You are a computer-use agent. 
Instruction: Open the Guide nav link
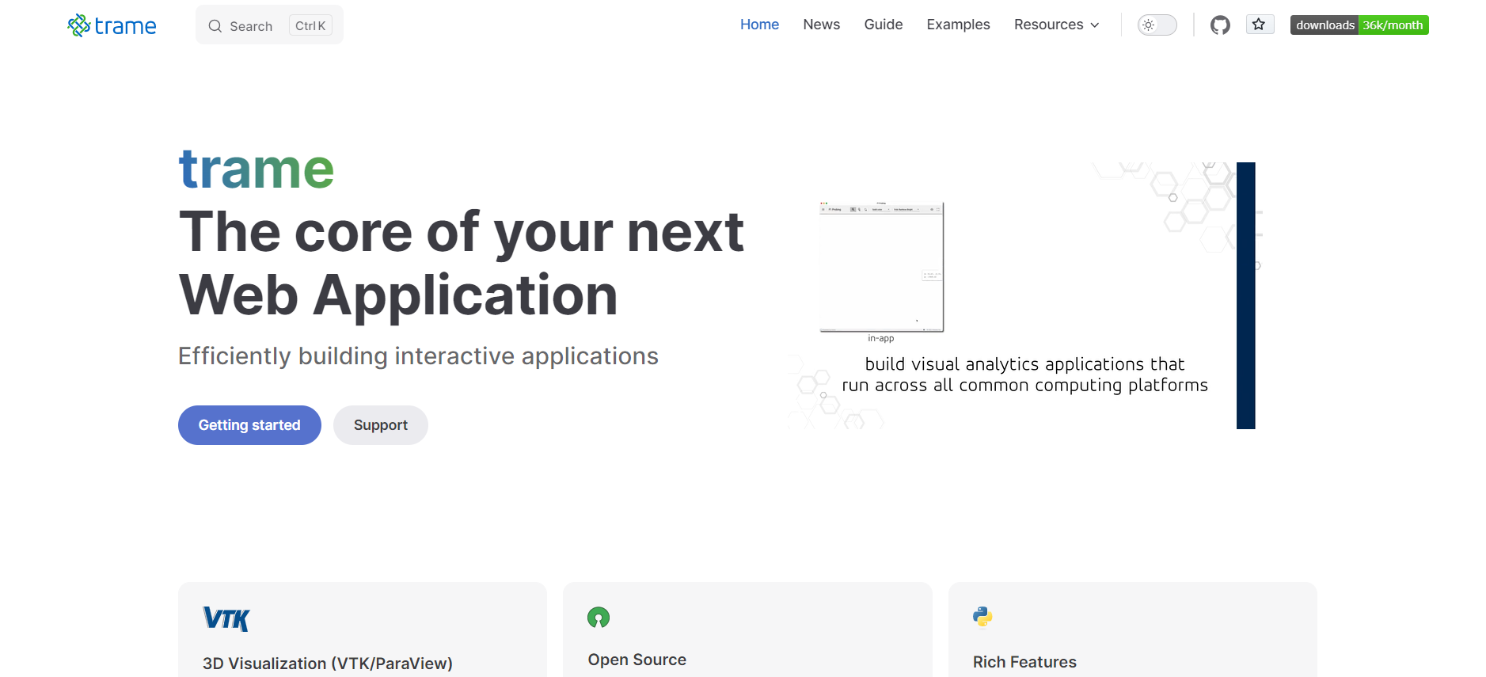pyautogui.click(x=883, y=25)
